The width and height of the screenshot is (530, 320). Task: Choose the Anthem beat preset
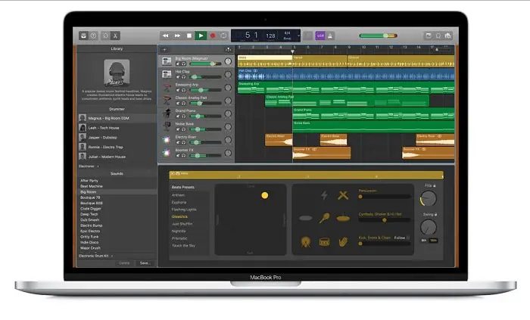(178, 195)
